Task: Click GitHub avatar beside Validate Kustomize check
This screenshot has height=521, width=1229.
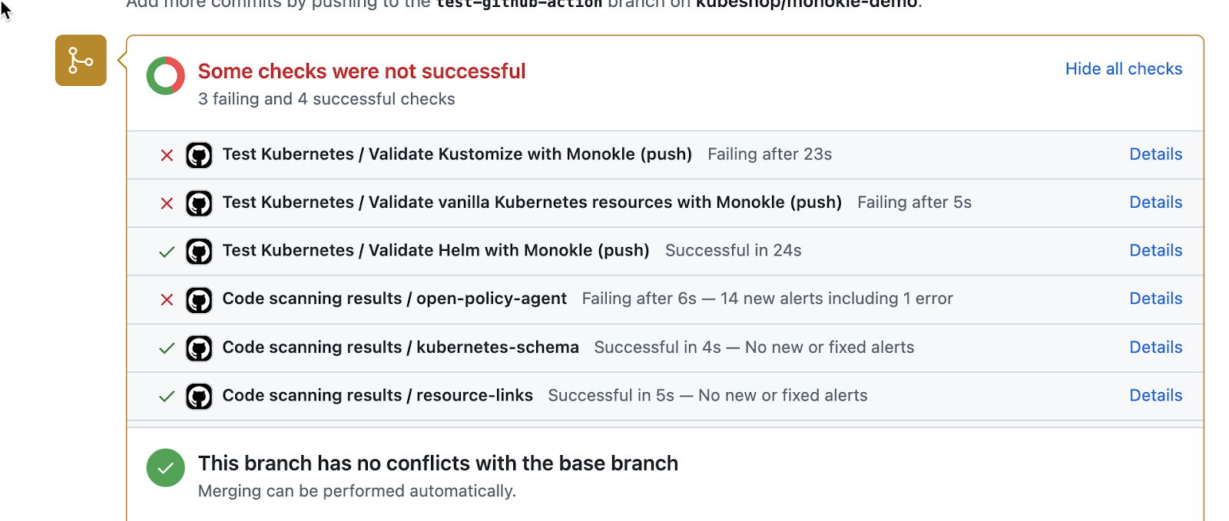Action: pyautogui.click(x=199, y=155)
